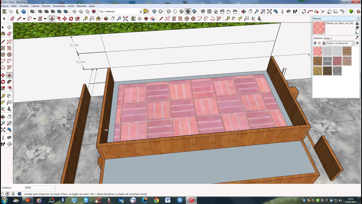362x204 pixels.
Task: Expand the Tipo indefinido dropdown
Action: (141, 12)
